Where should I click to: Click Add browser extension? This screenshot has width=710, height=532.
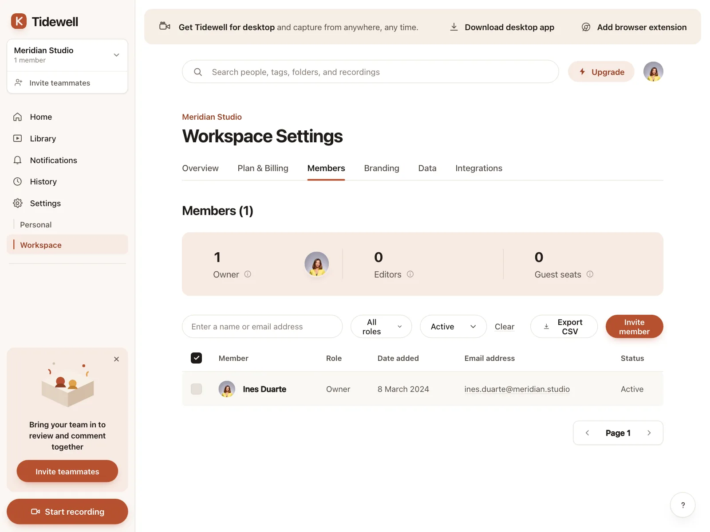(634, 27)
